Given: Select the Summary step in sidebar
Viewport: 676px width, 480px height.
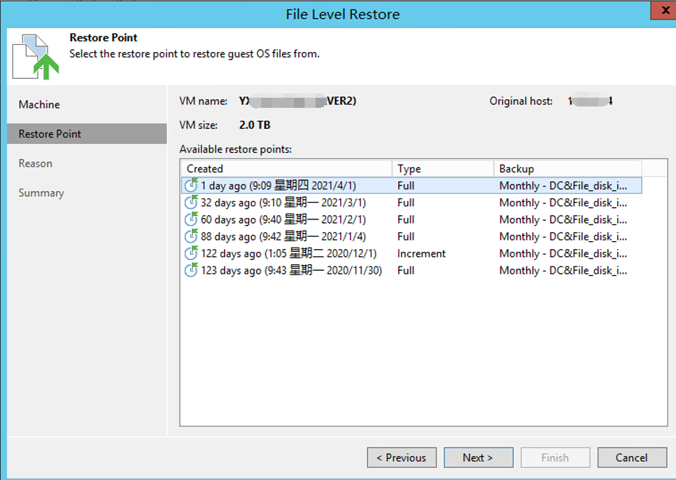Looking at the screenshot, I should click(x=41, y=193).
